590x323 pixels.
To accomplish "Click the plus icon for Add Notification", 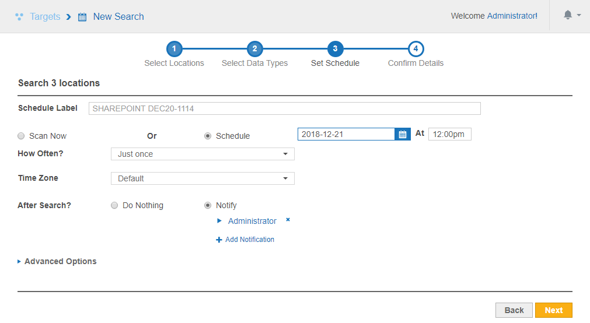I will pos(219,240).
